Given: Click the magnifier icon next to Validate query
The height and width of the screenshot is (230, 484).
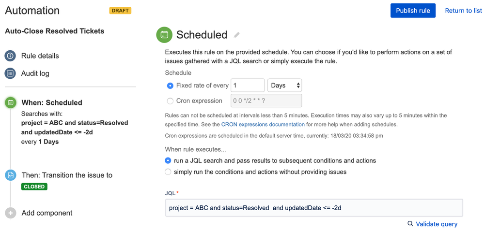Looking at the screenshot, I should [x=410, y=224].
